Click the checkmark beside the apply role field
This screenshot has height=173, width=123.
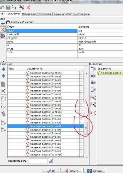pyautogui.click(x=51, y=161)
